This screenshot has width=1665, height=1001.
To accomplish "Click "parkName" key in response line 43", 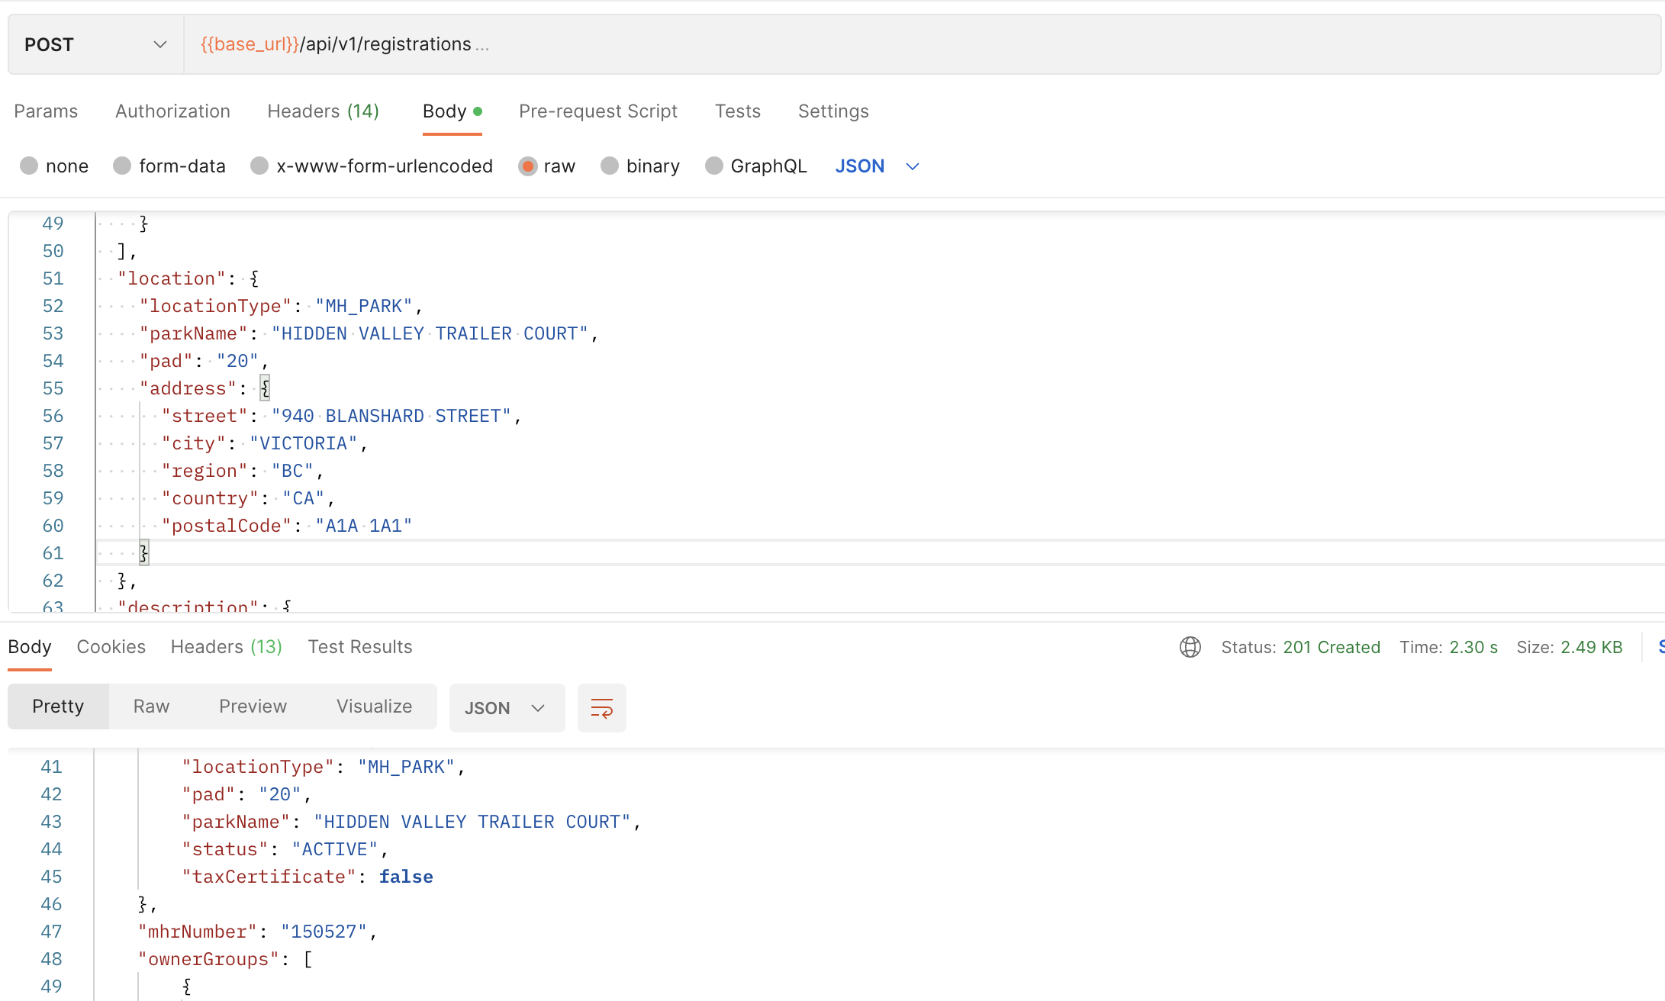I will pyautogui.click(x=236, y=822).
